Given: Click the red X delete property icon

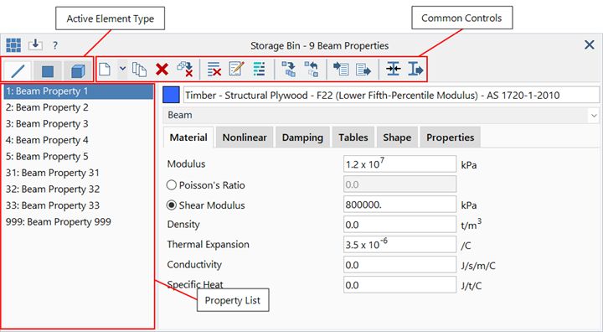Looking at the screenshot, I should [x=162, y=70].
